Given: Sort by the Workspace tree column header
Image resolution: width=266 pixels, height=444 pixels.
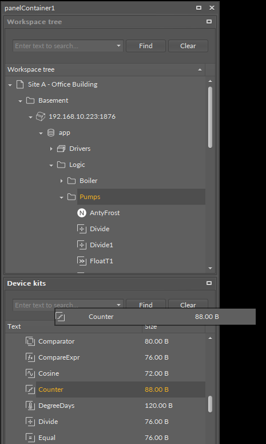Looking at the screenshot, I should point(105,69).
